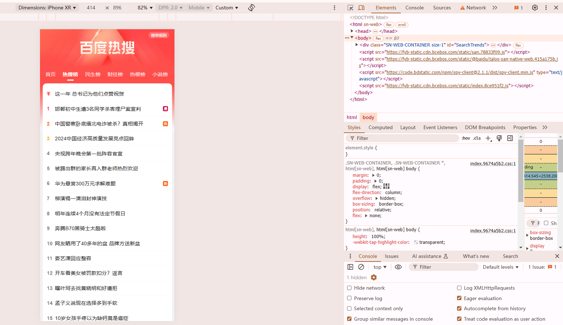Enable Preserve log checkbox

tap(349, 298)
